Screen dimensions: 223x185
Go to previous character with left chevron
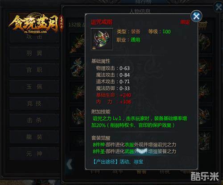click(x=69, y=164)
